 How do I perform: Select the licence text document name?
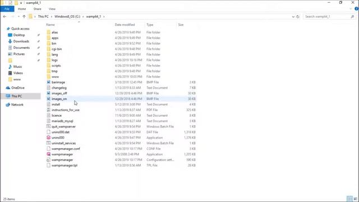coord(57,116)
